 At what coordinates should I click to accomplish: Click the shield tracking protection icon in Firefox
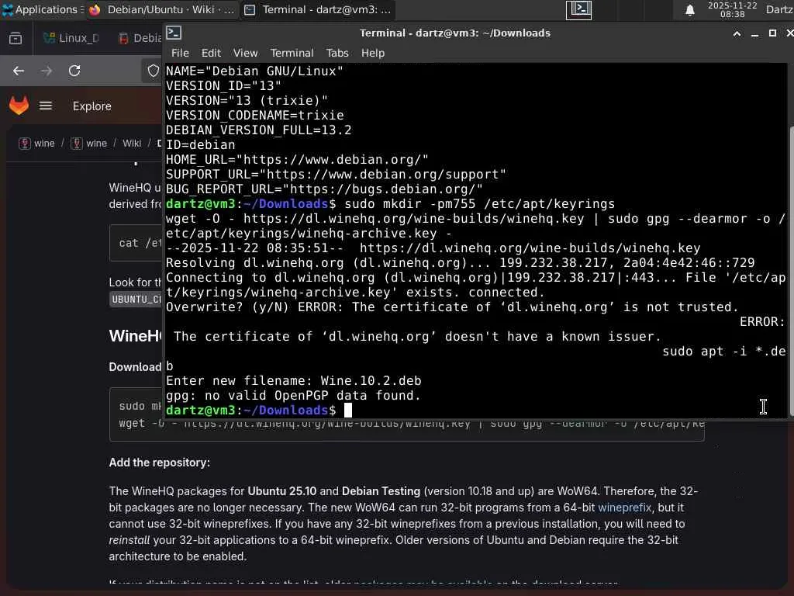click(153, 71)
